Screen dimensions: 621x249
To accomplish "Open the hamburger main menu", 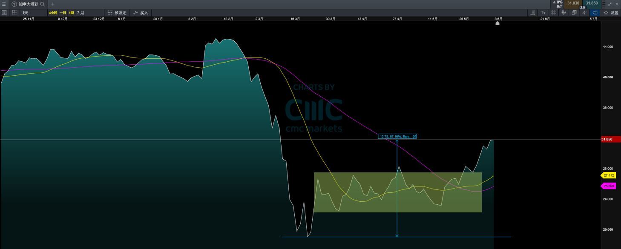I will point(4,4).
